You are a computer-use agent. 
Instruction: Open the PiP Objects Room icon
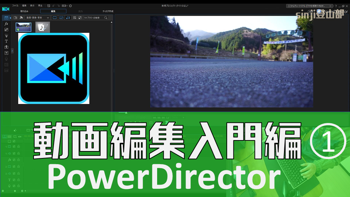click(6, 30)
